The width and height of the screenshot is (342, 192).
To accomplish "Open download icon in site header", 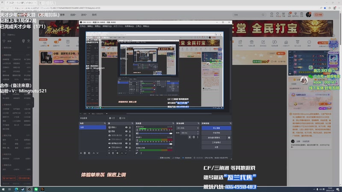I will [283, 14].
